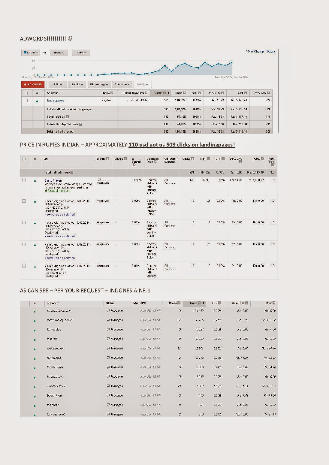This screenshot has width=329, height=465.
Task: Open the Details dropdown menu
Action: 77,85
